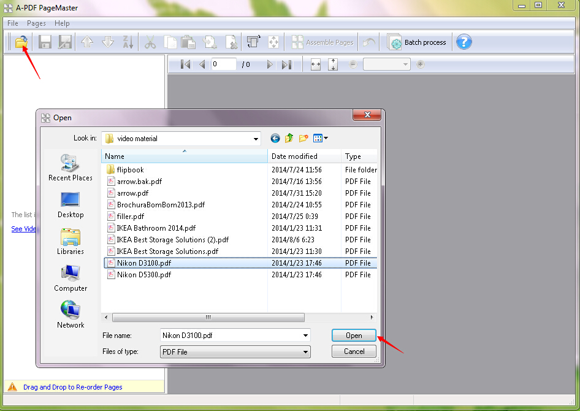The image size is (580, 411).
Task: Click the page number input field
Action: click(x=224, y=64)
